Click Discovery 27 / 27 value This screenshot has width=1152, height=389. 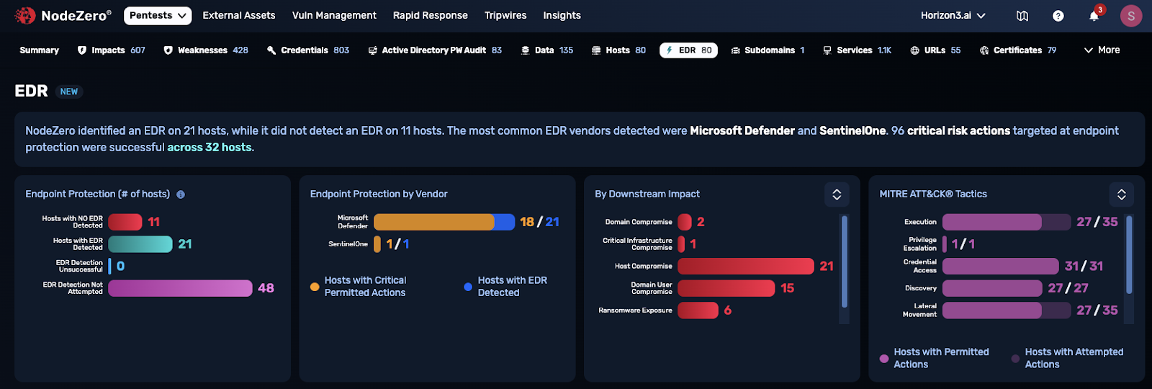pos(1068,288)
